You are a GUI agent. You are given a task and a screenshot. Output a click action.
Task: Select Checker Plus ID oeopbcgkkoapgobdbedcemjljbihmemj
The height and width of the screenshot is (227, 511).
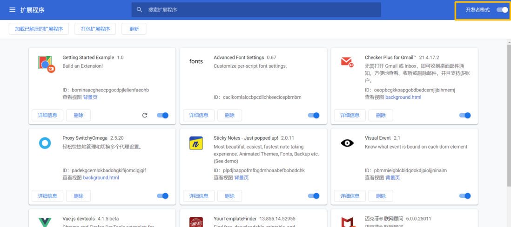(x=414, y=90)
